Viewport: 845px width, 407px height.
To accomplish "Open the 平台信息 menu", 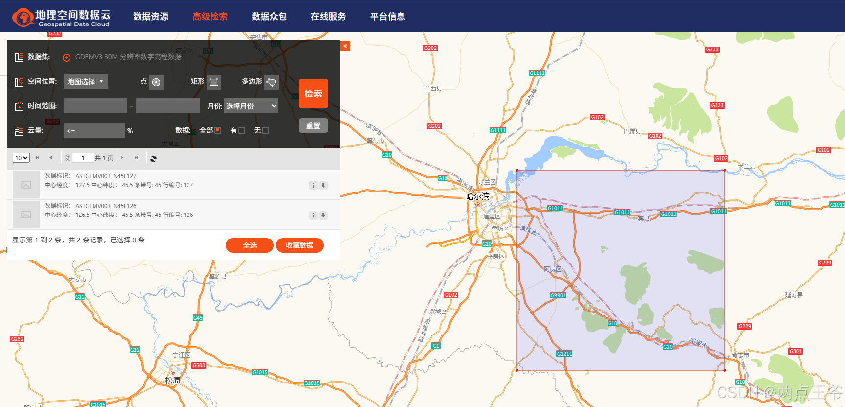I will tap(388, 17).
